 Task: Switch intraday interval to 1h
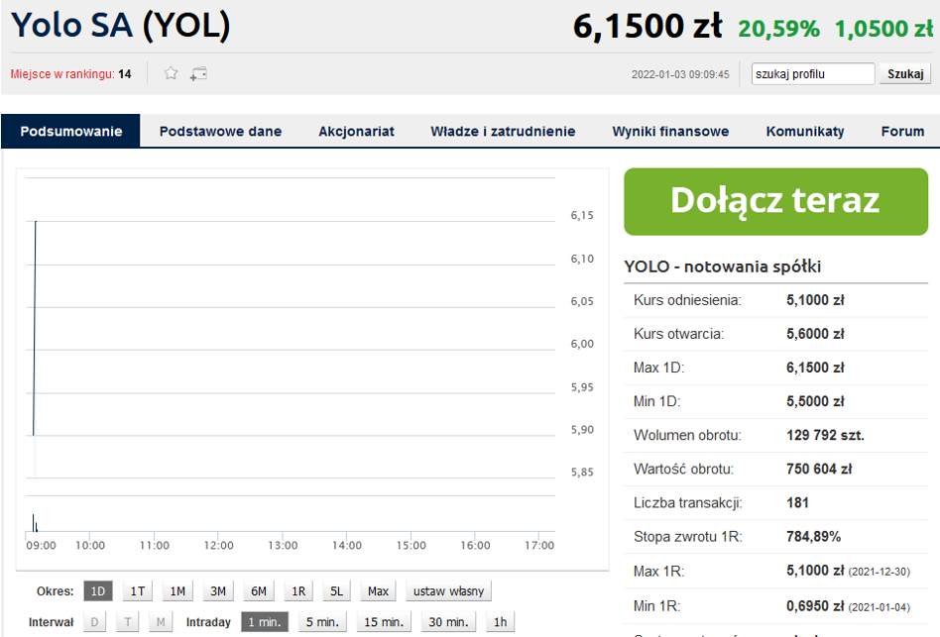pos(501,622)
